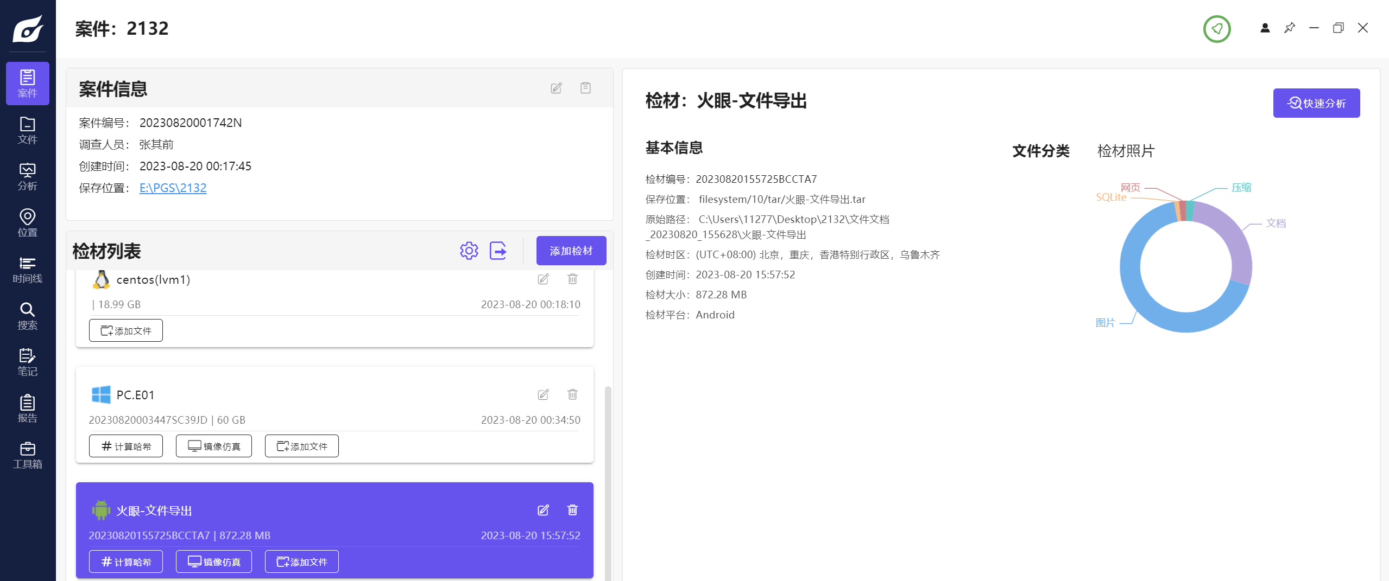Click the Windows logo of PC.E01
This screenshot has width=1389, height=581.
tap(101, 394)
